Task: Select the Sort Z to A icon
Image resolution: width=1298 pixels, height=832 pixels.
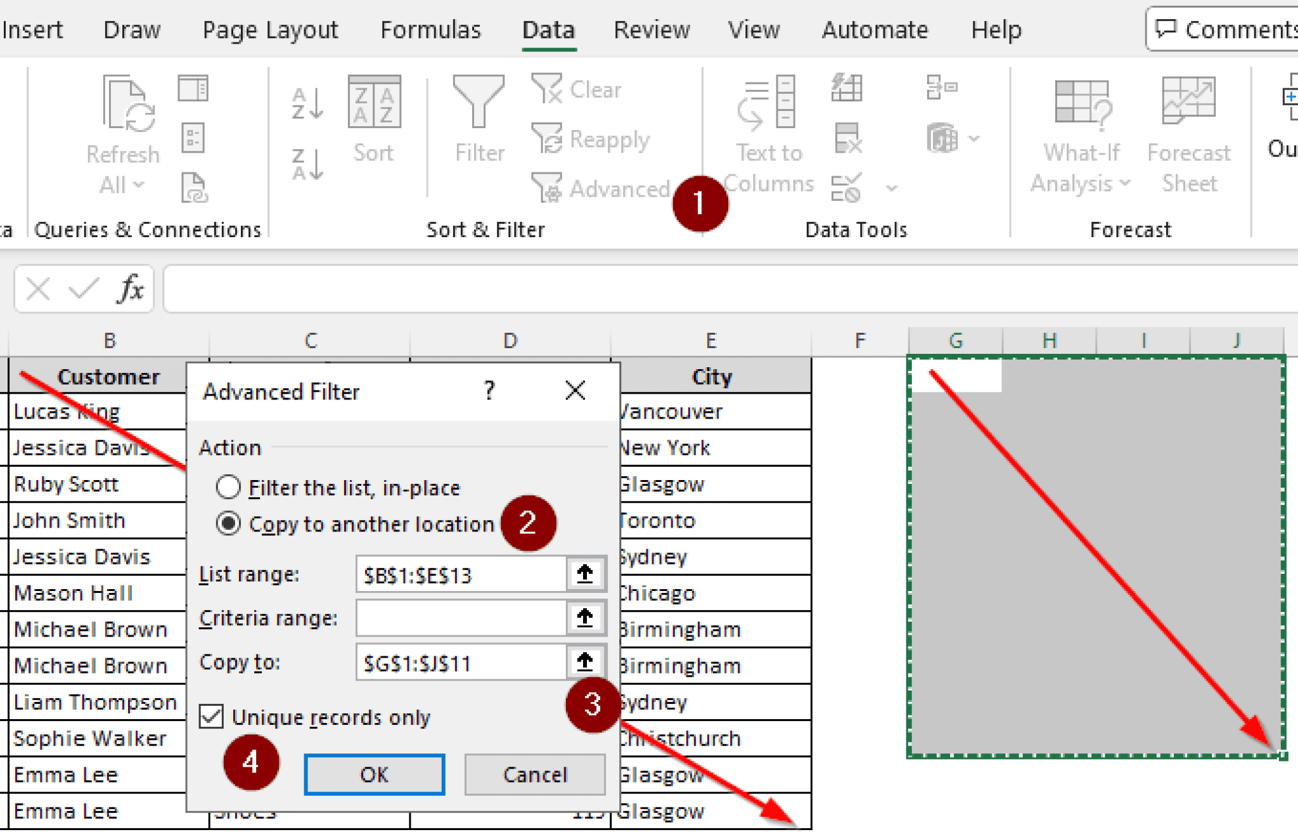Action: (306, 165)
